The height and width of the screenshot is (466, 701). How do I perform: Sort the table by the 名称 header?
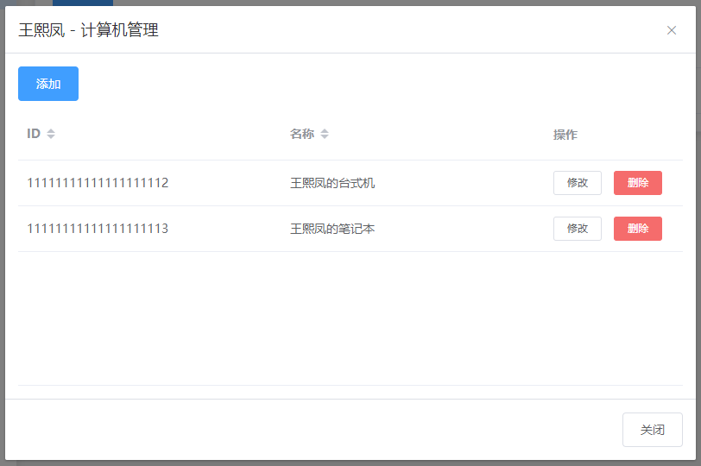(302, 134)
